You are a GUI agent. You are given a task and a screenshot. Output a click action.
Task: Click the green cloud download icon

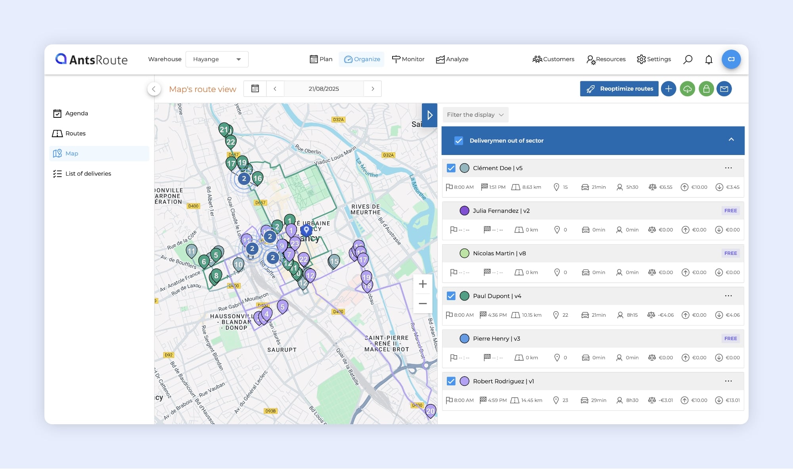point(687,89)
